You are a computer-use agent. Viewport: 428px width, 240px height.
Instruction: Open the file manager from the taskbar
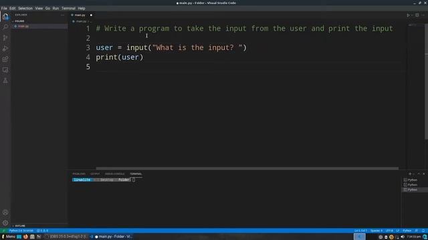[32, 237]
